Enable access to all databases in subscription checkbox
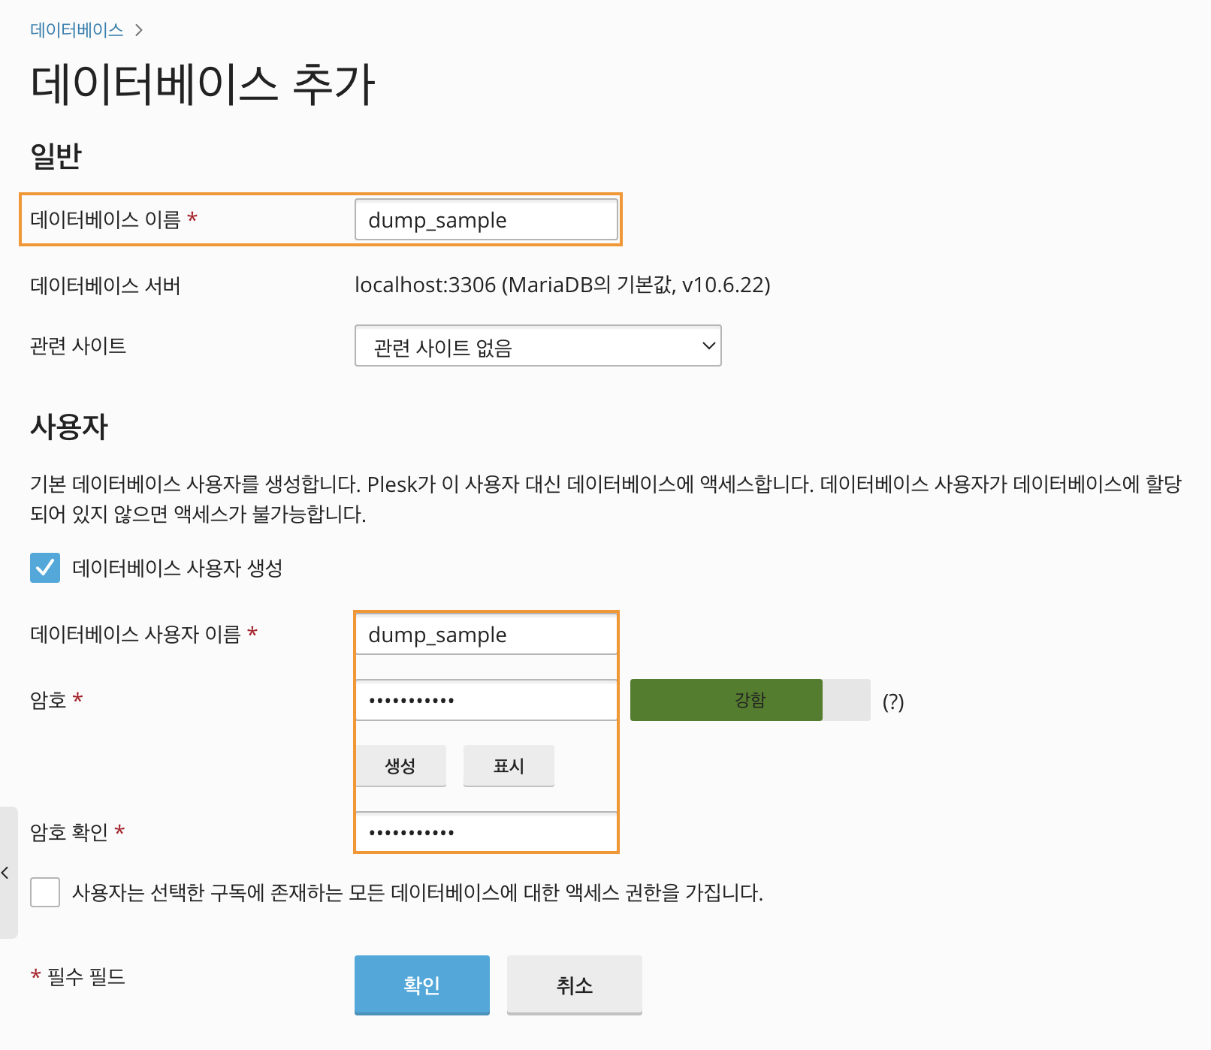This screenshot has height=1050, width=1211. pos(45,892)
